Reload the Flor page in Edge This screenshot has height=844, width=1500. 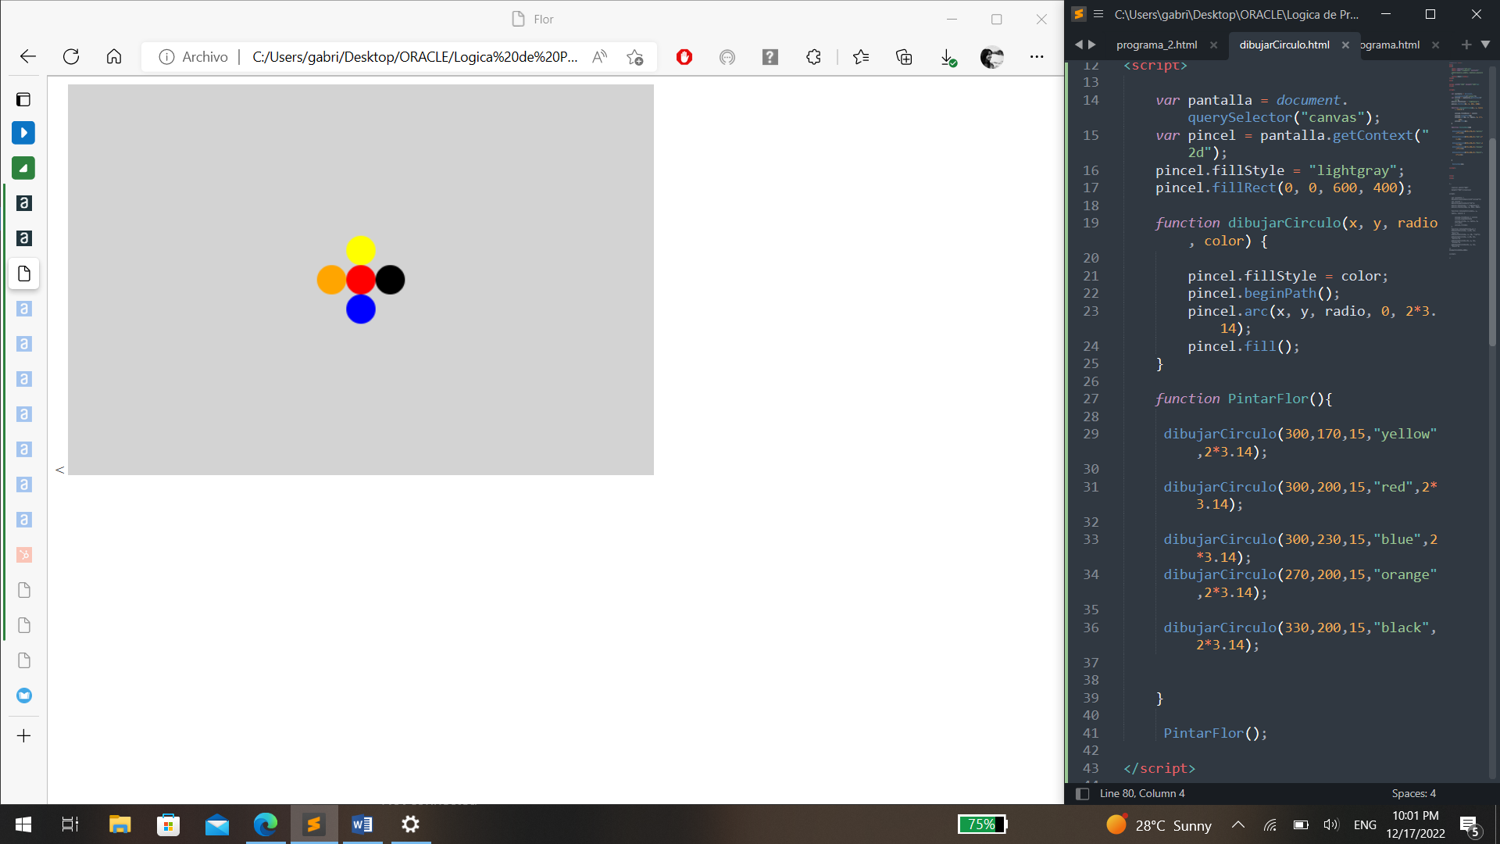click(71, 56)
